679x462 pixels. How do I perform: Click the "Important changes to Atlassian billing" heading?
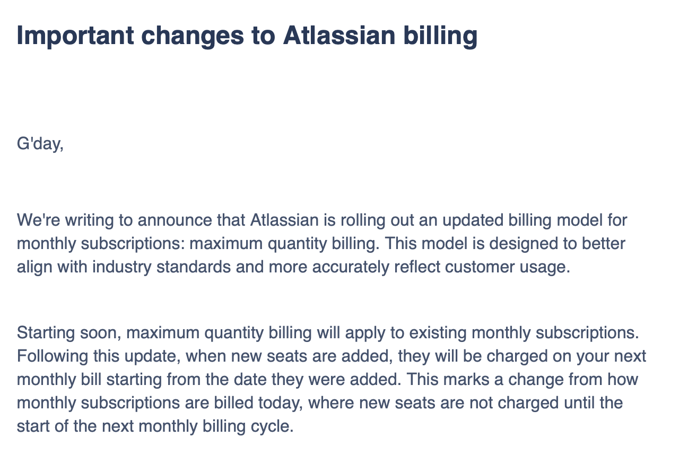click(x=247, y=36)
